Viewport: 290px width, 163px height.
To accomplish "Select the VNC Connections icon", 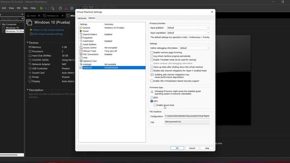I will [81, 54].
